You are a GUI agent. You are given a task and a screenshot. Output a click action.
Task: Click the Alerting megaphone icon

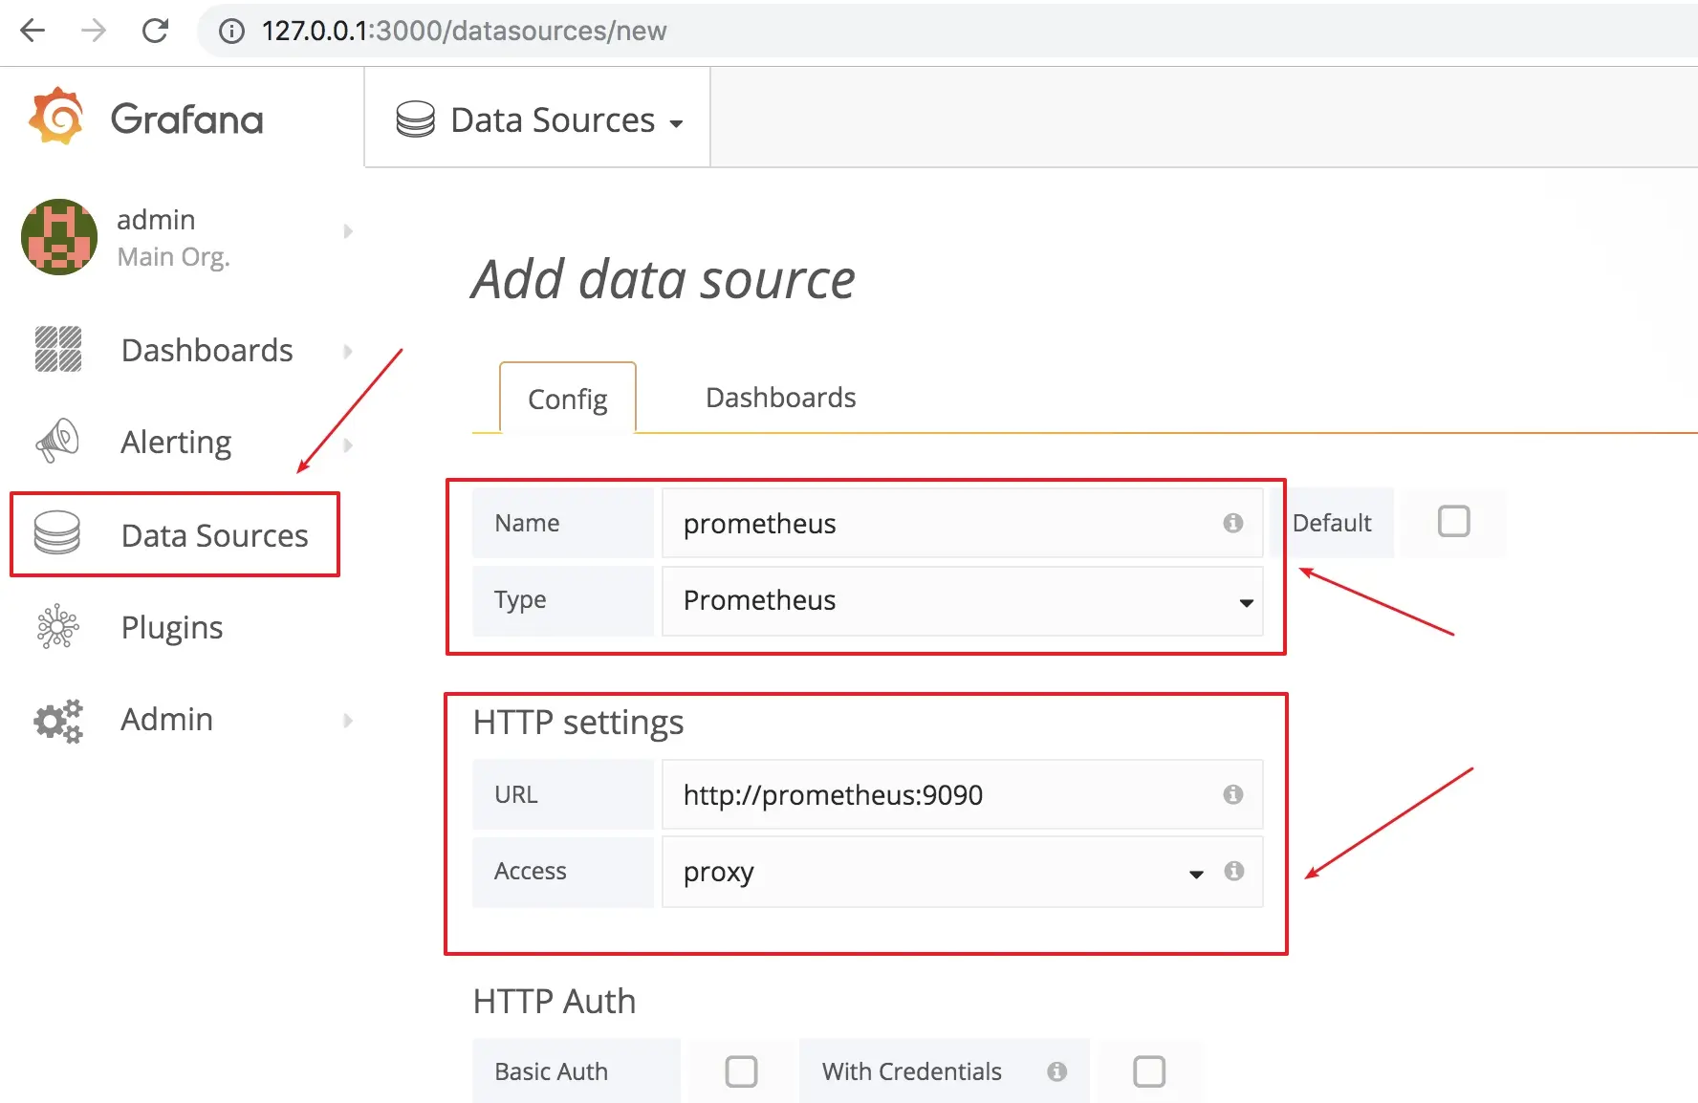57,442
